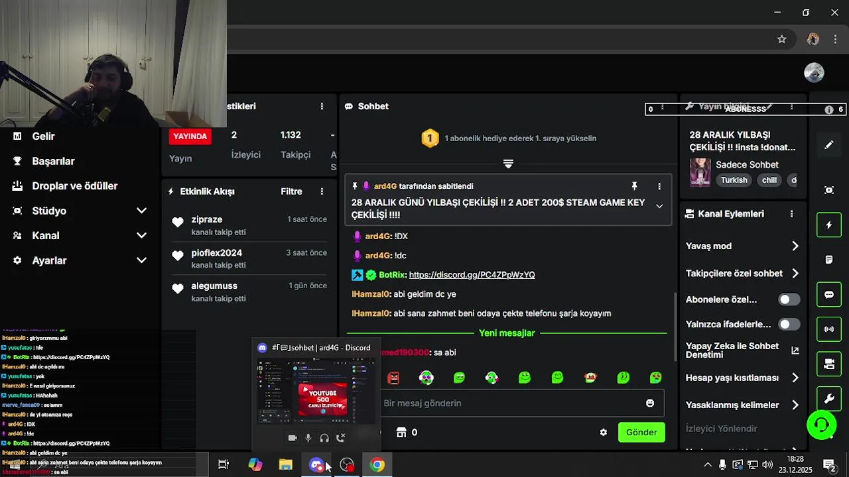The image size is (849, 477).
Task: Open the profile avatar at top right
Action: [814, 73]
